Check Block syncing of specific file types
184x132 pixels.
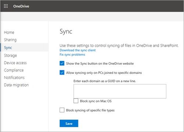(62, 110)
